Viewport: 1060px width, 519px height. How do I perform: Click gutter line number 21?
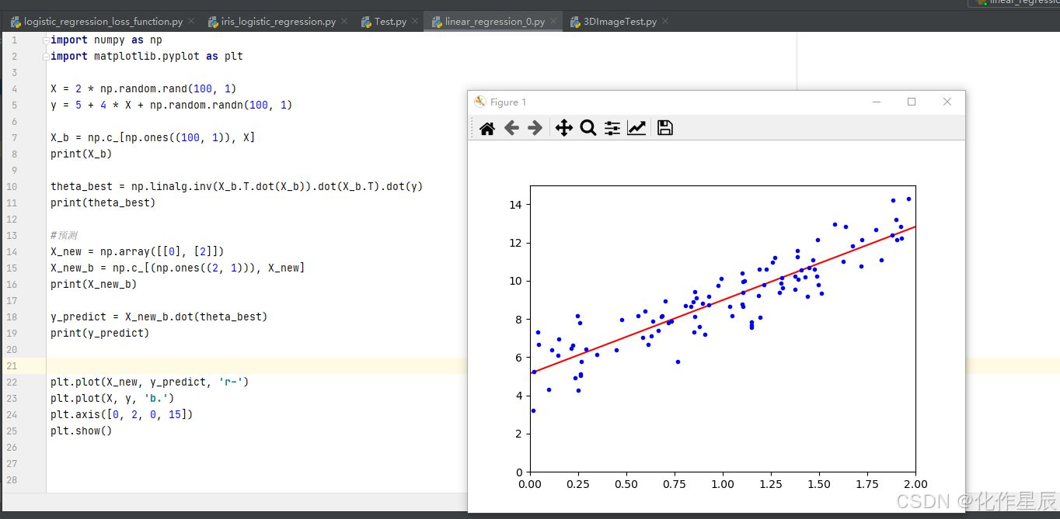click(12, 365)
